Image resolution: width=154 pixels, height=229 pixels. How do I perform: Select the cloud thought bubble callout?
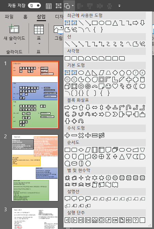[88, 199]
